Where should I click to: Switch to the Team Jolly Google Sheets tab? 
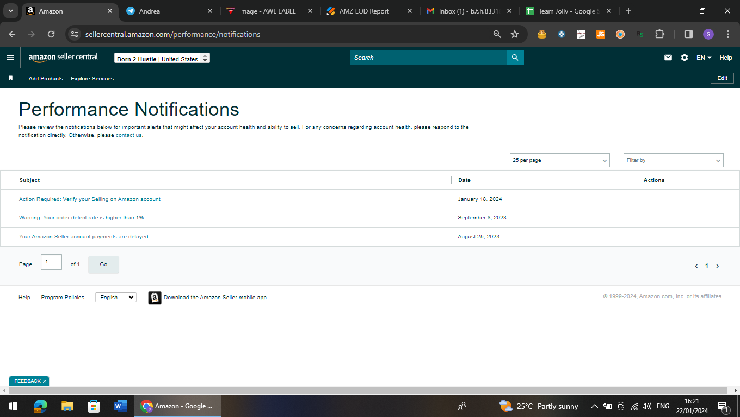(569, 11)
